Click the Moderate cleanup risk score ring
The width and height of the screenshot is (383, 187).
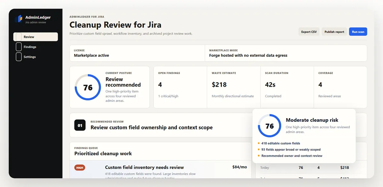tap(269, 126)
